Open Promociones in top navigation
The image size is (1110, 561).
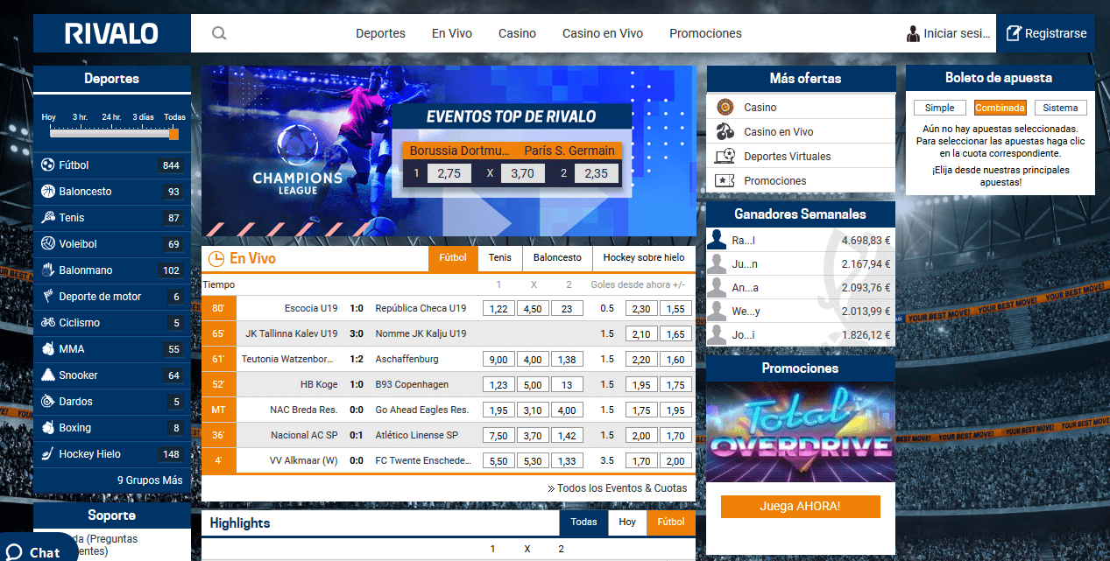pos(705,33)
